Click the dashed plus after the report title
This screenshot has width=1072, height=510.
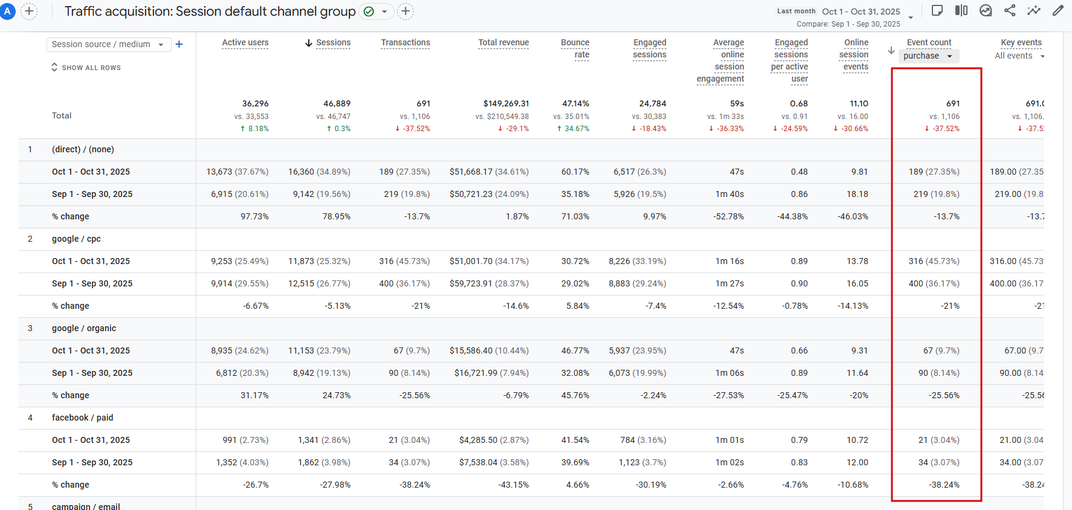click(x=405, y=11)
